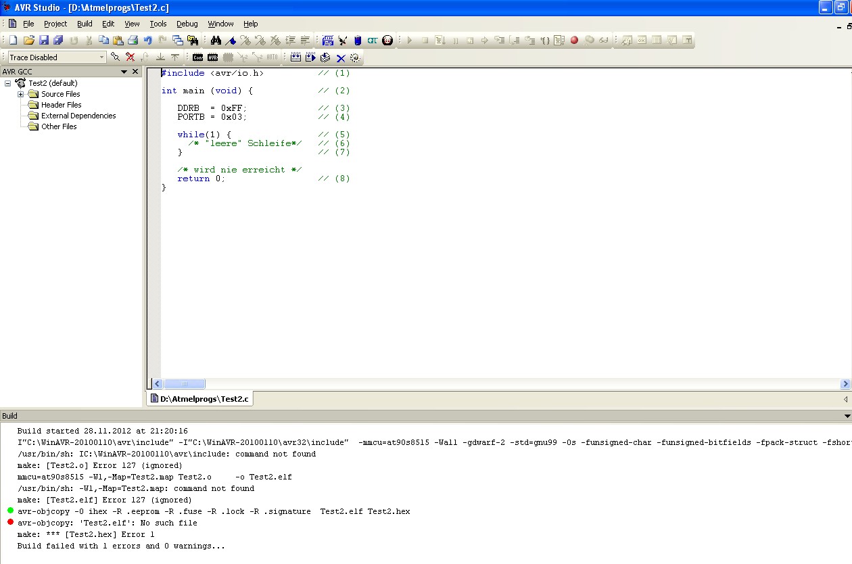The width and height of the screenshot is (852, 564).
Task: Open the View menu
Action: (x=132, y=24)
